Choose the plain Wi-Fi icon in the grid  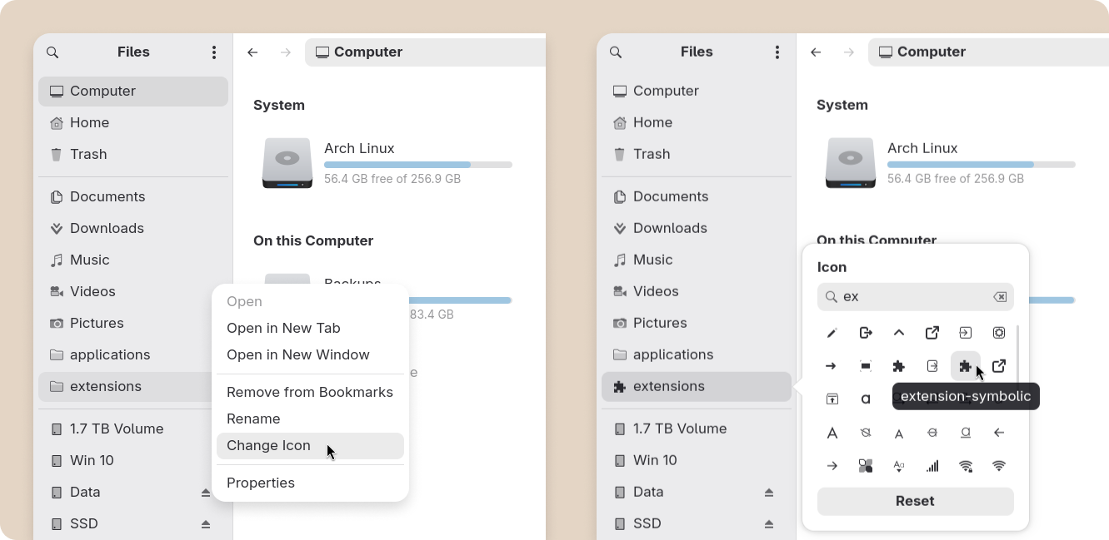999,466
